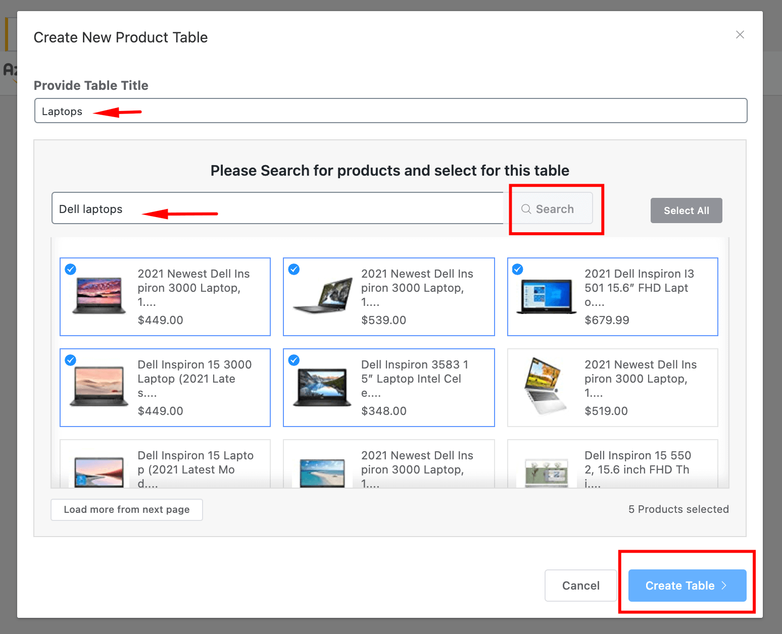Uncheck Dell Inspiron 3583 $348.00 checkmark

[294, 360]
